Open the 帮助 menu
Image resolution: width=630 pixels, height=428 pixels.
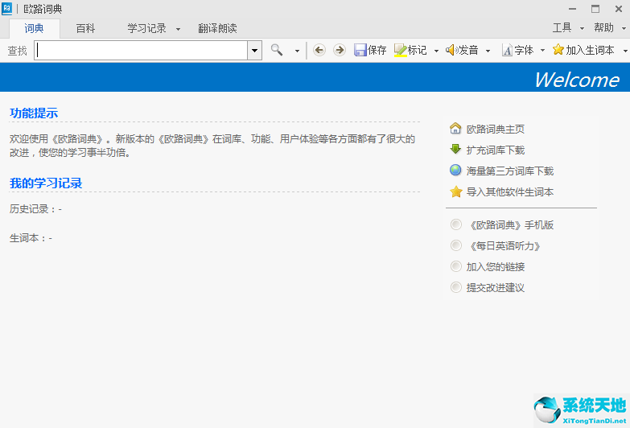pos(604,27)
